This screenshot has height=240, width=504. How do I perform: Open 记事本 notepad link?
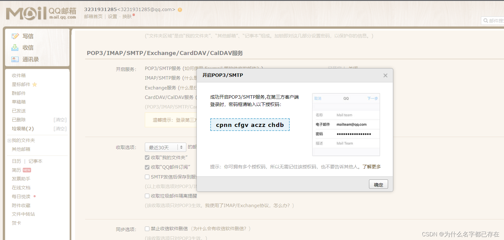(x=35, y=161)
